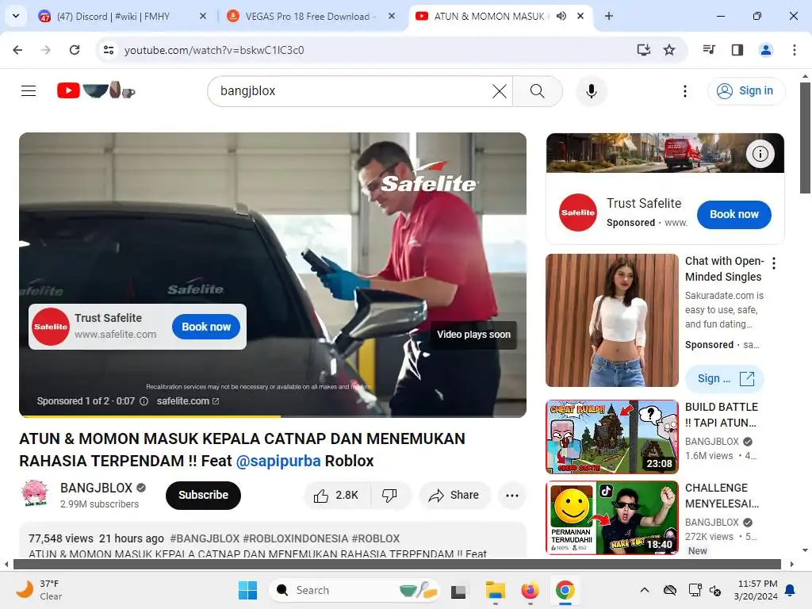Open media controls in Chrome toolbar

tap(709, 50)
